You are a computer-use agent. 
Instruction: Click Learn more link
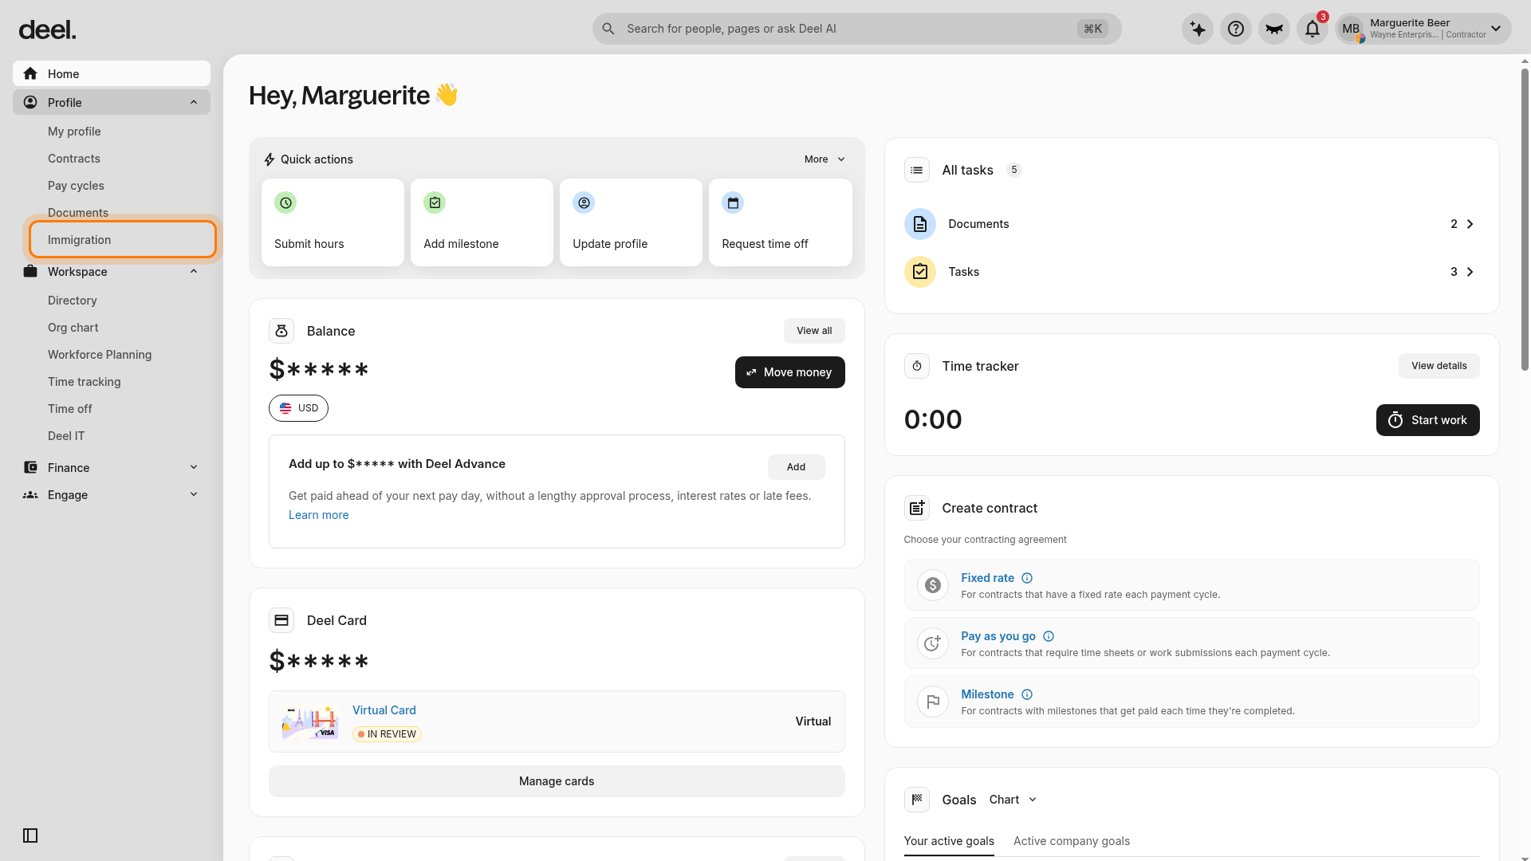point(319,515)
